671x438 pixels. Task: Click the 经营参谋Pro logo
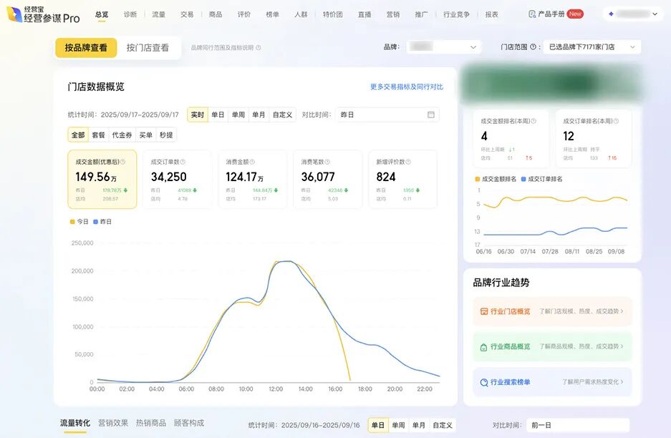(43, 14)
